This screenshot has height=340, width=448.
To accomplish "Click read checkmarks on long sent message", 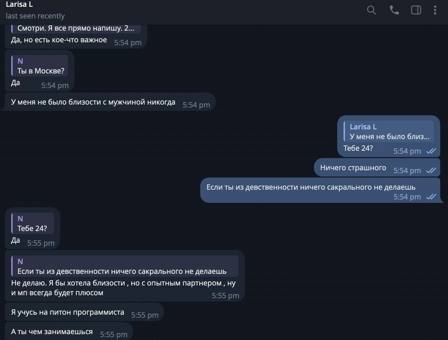I will point(431,197).
